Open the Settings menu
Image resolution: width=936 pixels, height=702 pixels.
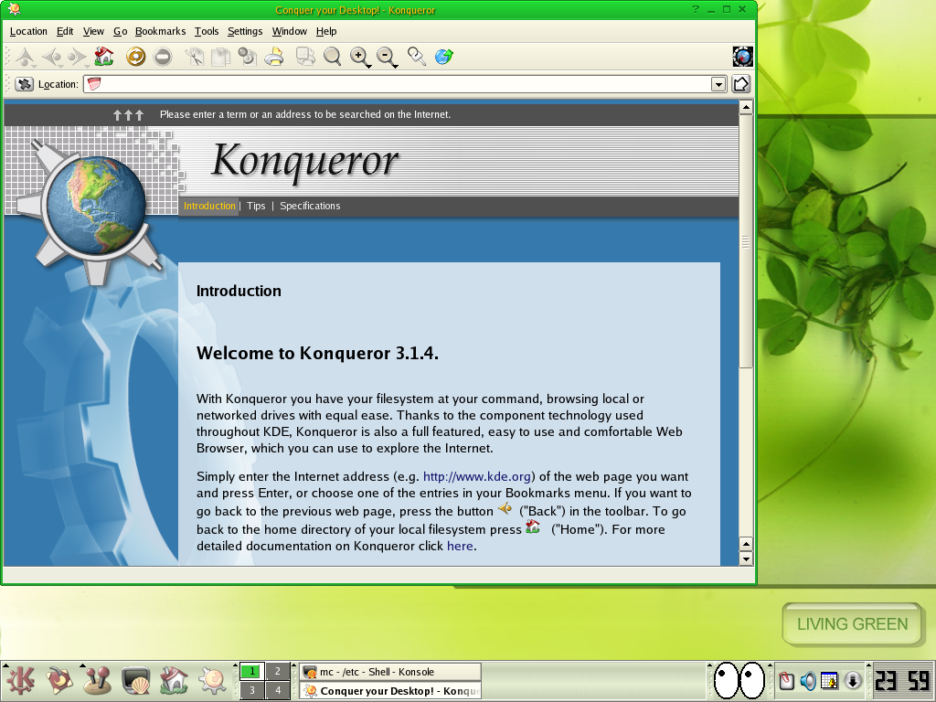(x=245, y=31)
